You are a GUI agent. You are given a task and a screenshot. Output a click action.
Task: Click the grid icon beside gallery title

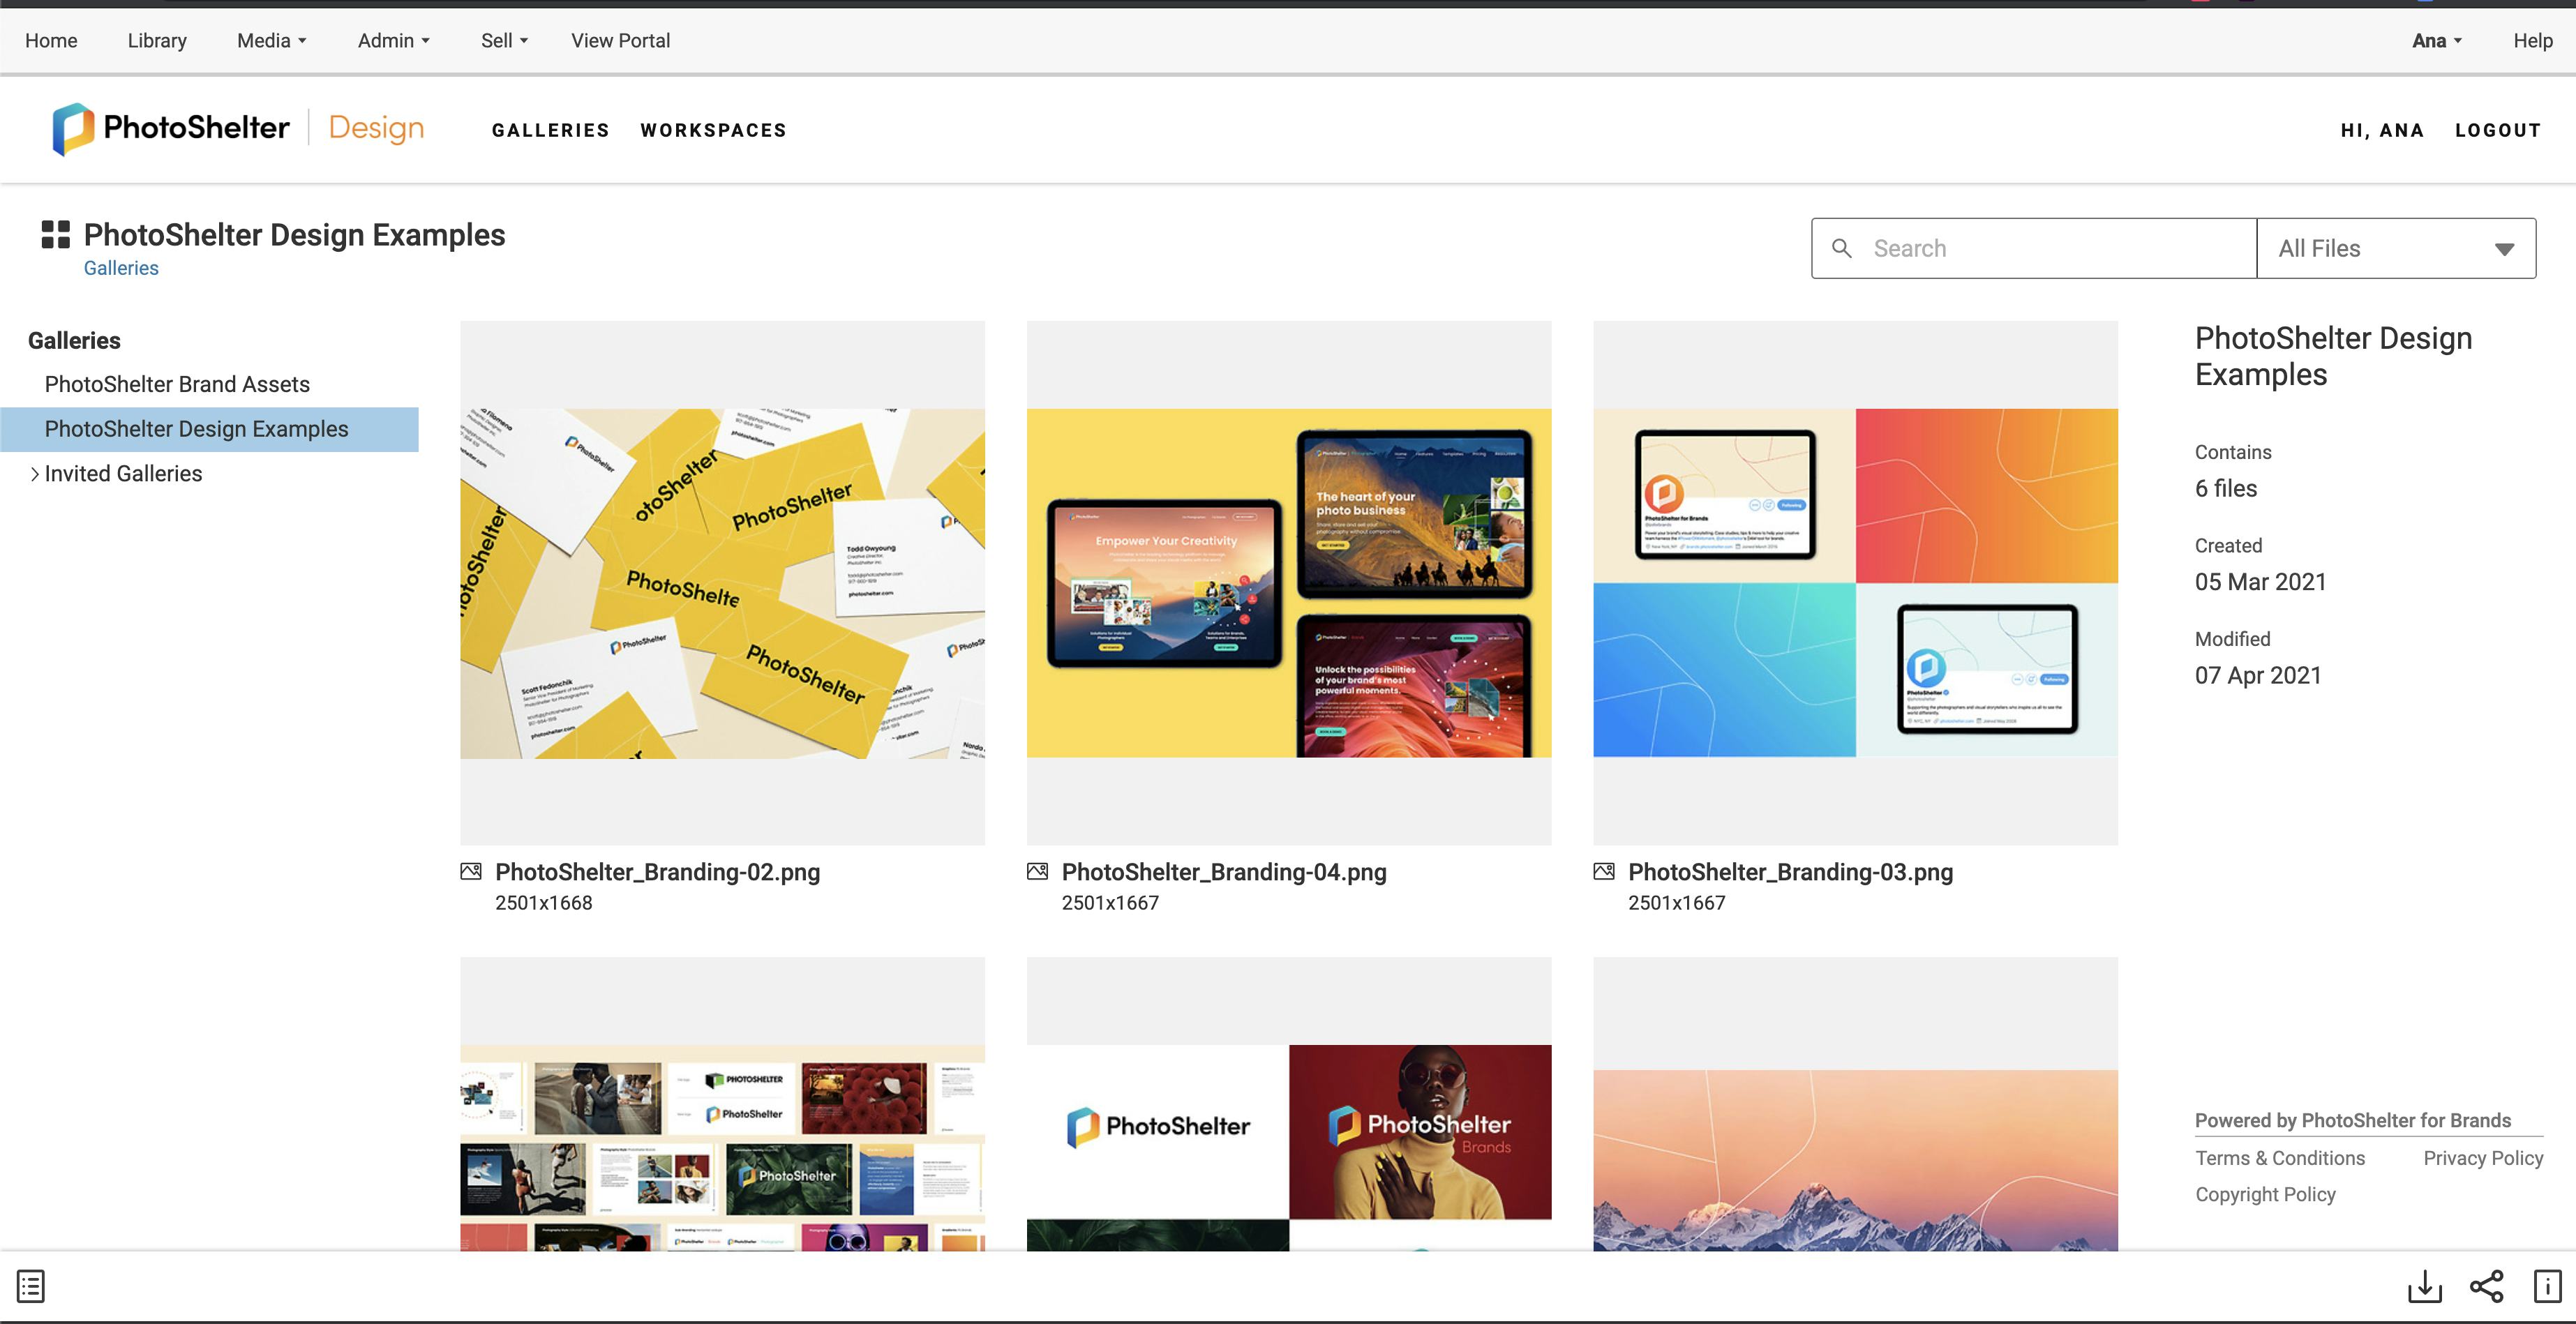coord(55,235)
